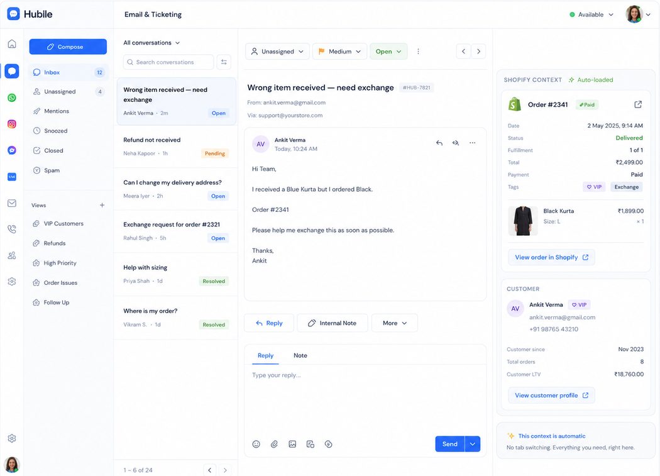Click the Reply button below message
This screenshot has width=660, height=476.
[269, 323]
